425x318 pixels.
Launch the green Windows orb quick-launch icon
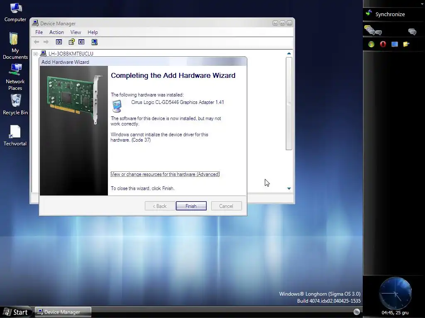pyautogui.click(x=371, y=44)
